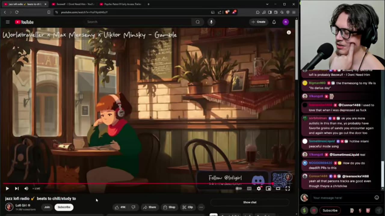
Task: Like the video with 49K likes
Action: click(120, 207)
